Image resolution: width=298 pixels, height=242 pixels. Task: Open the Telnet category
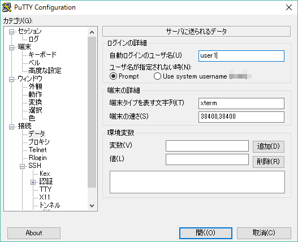pyautogui.click(x=38, y=150)
